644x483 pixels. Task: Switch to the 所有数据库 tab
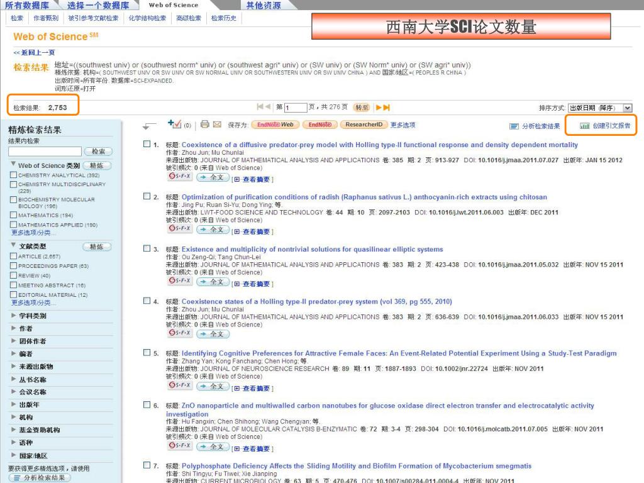click(x=27, y=5)
